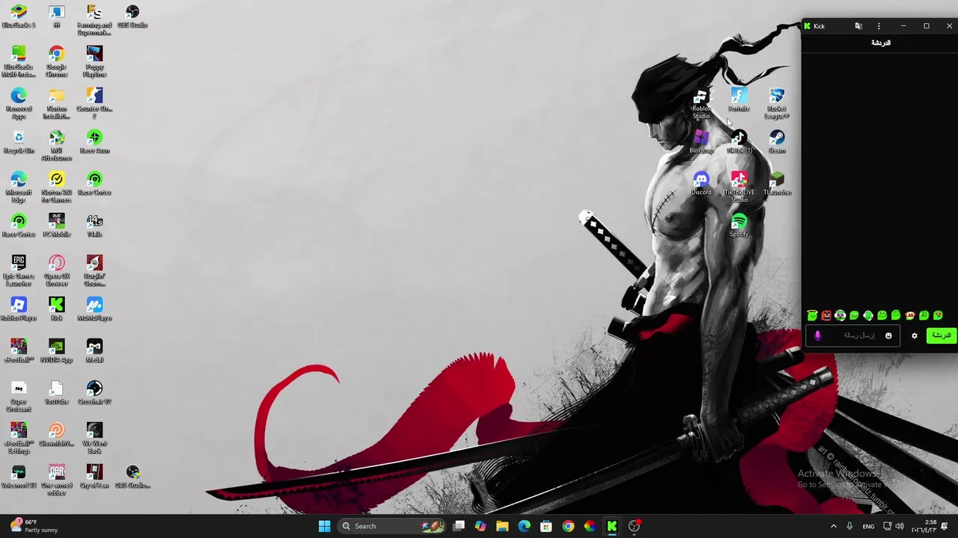
Task: Open the Clownfish Voice Changer shortcut
Action: 57,435
